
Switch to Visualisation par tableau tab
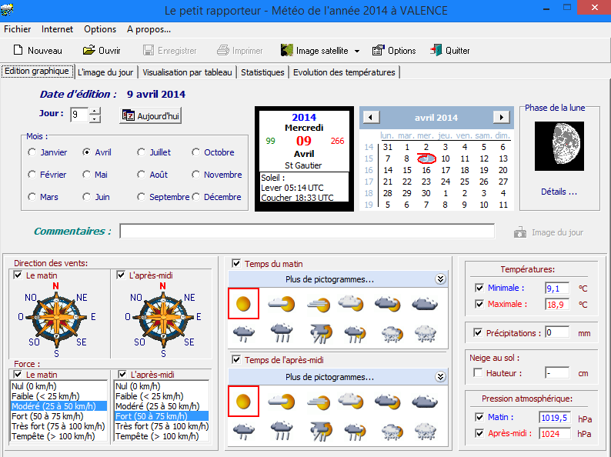187,72
